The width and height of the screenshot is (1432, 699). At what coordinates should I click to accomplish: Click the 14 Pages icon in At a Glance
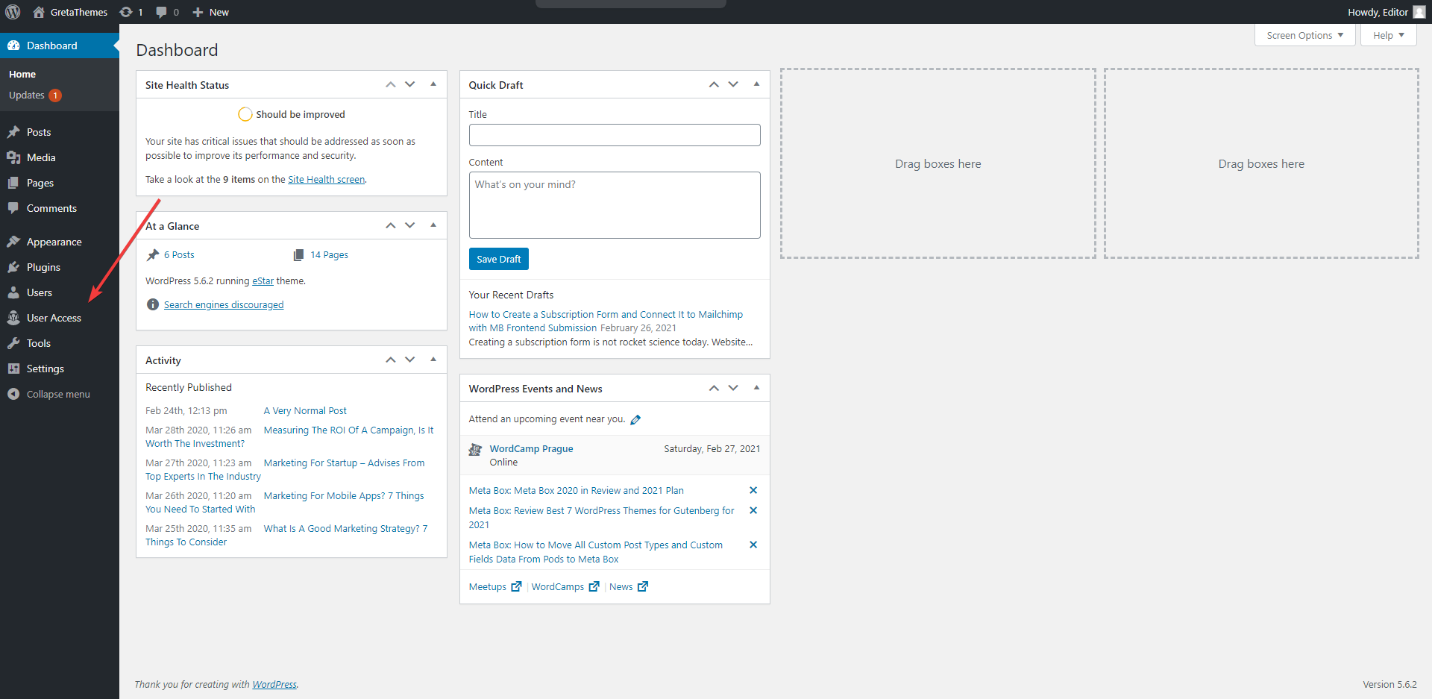point(298,255)
